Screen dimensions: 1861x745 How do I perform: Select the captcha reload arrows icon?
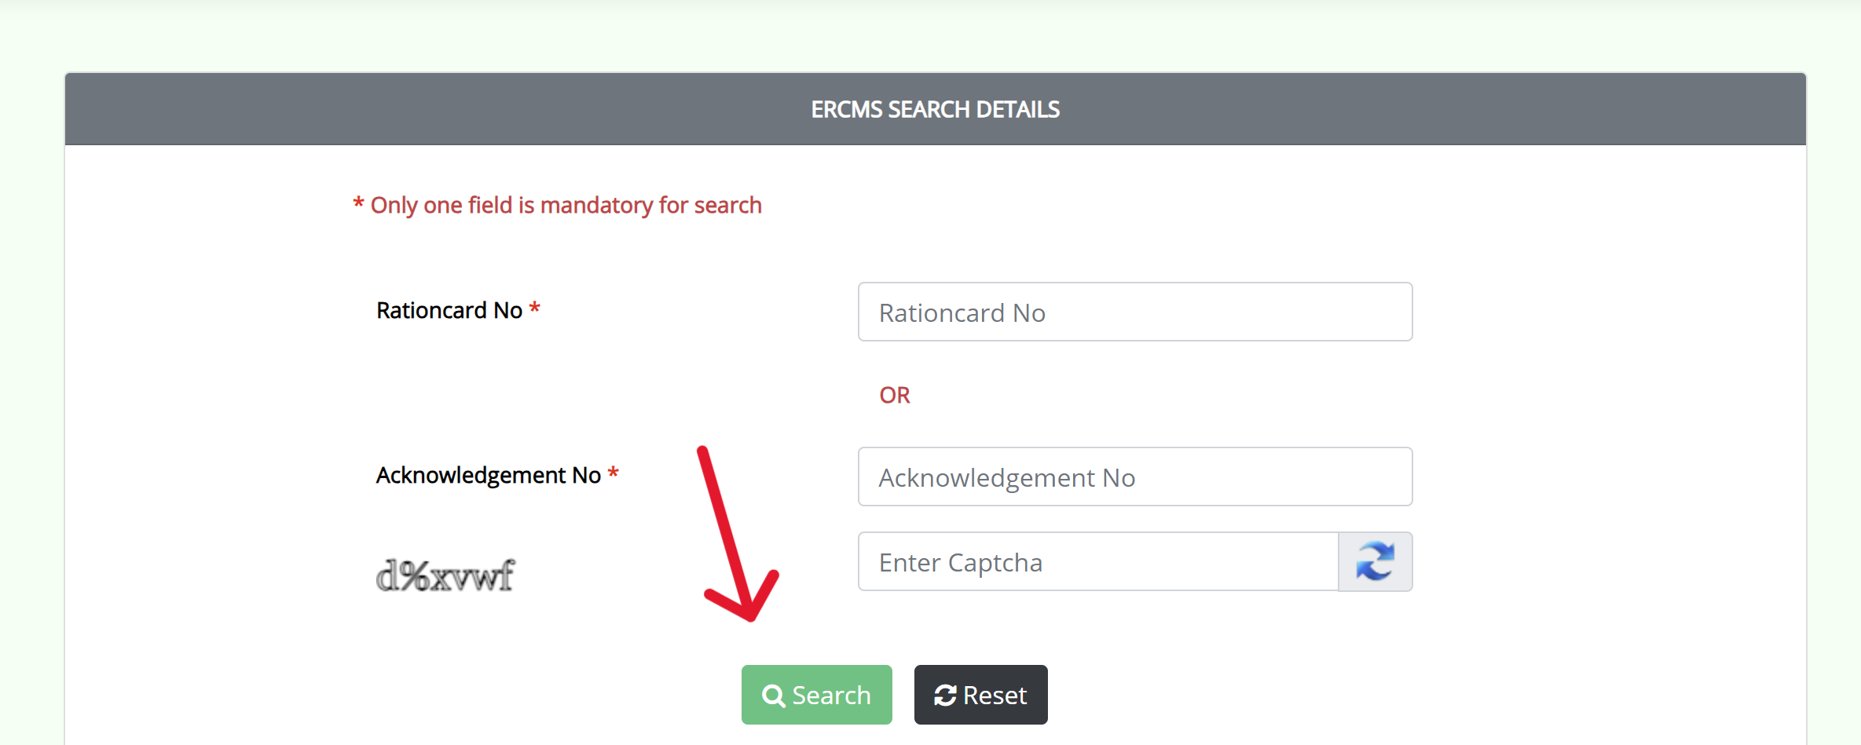[x=1376, y=561]
